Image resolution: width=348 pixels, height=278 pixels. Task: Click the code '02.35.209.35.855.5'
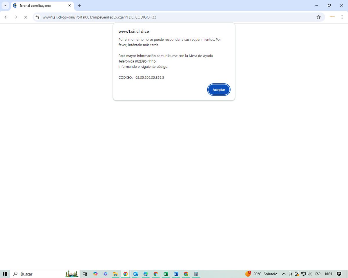150,78
